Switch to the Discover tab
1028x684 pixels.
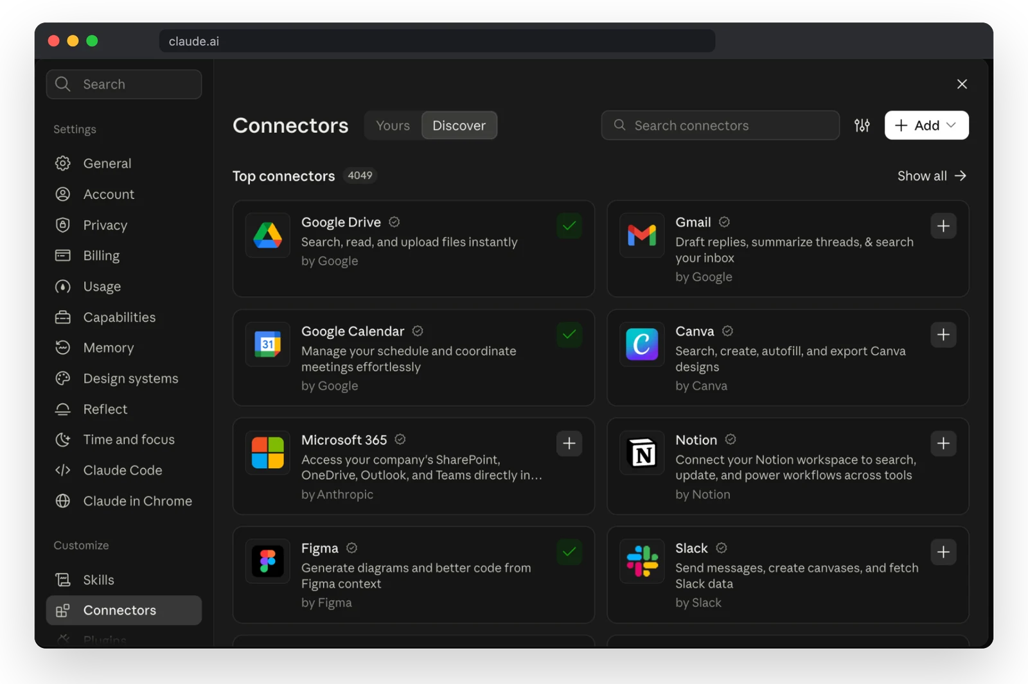[x=459, y=125]
